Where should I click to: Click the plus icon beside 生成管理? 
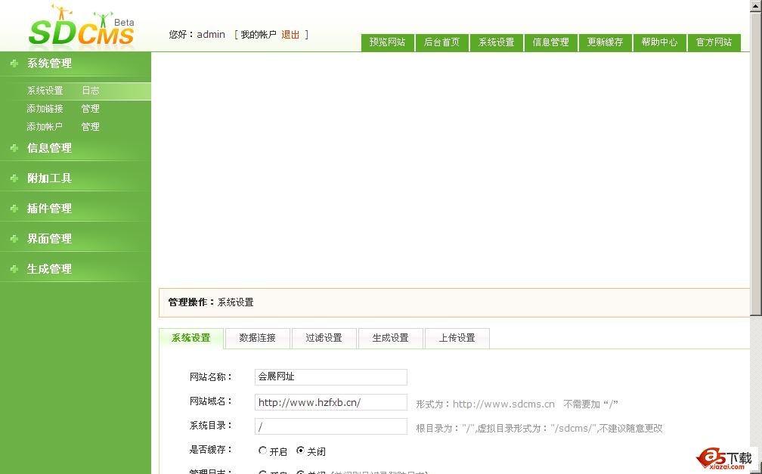coord(14,269)
